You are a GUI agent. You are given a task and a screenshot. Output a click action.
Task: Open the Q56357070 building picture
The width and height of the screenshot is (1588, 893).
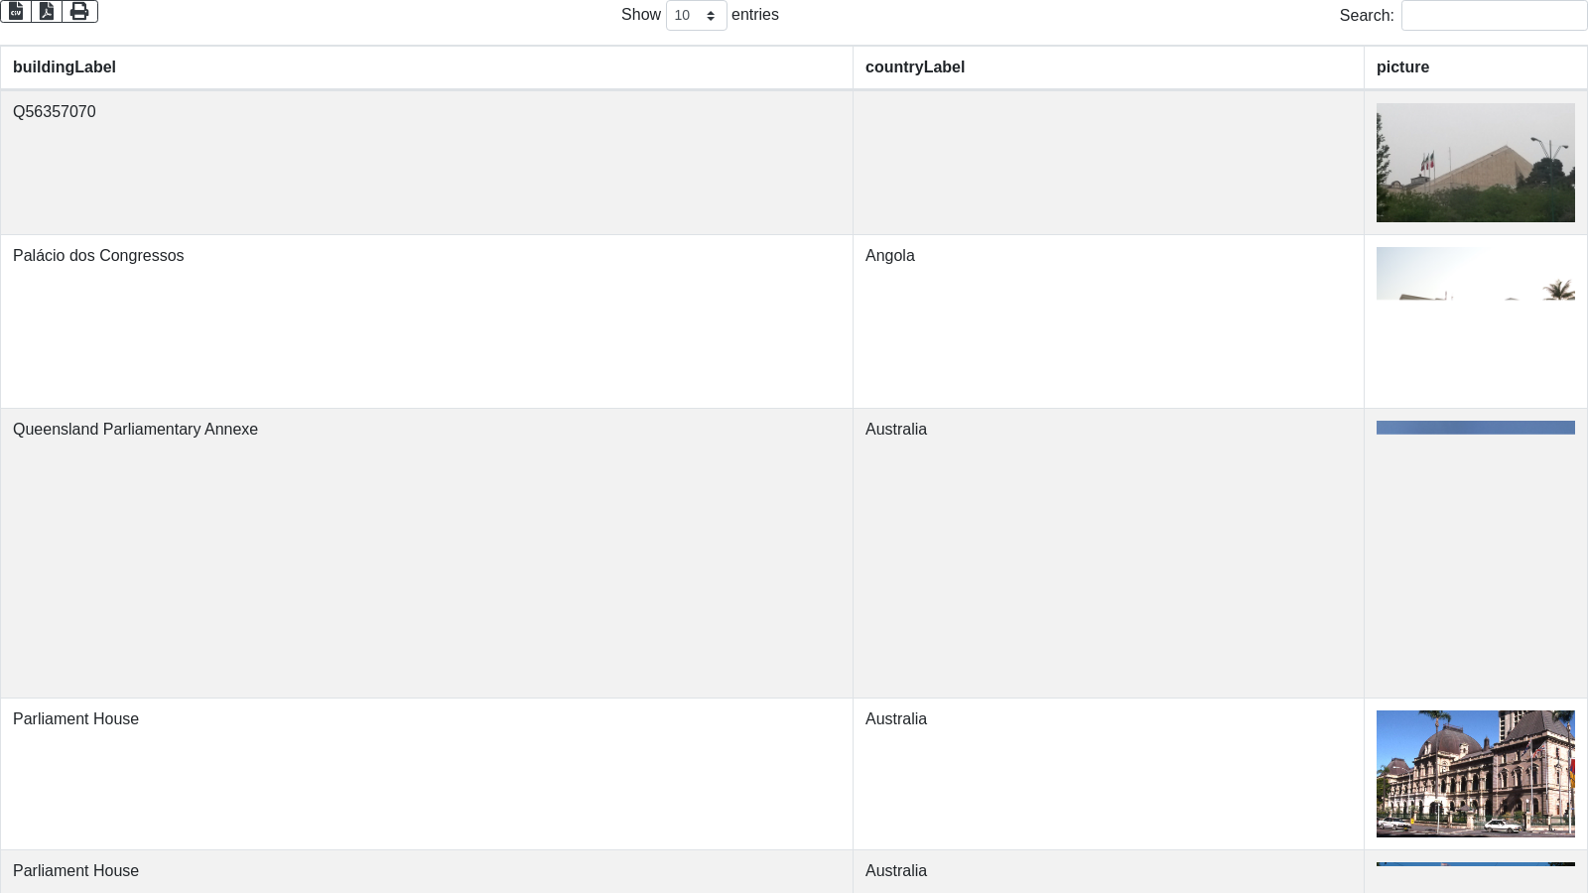coord(1475,163)
